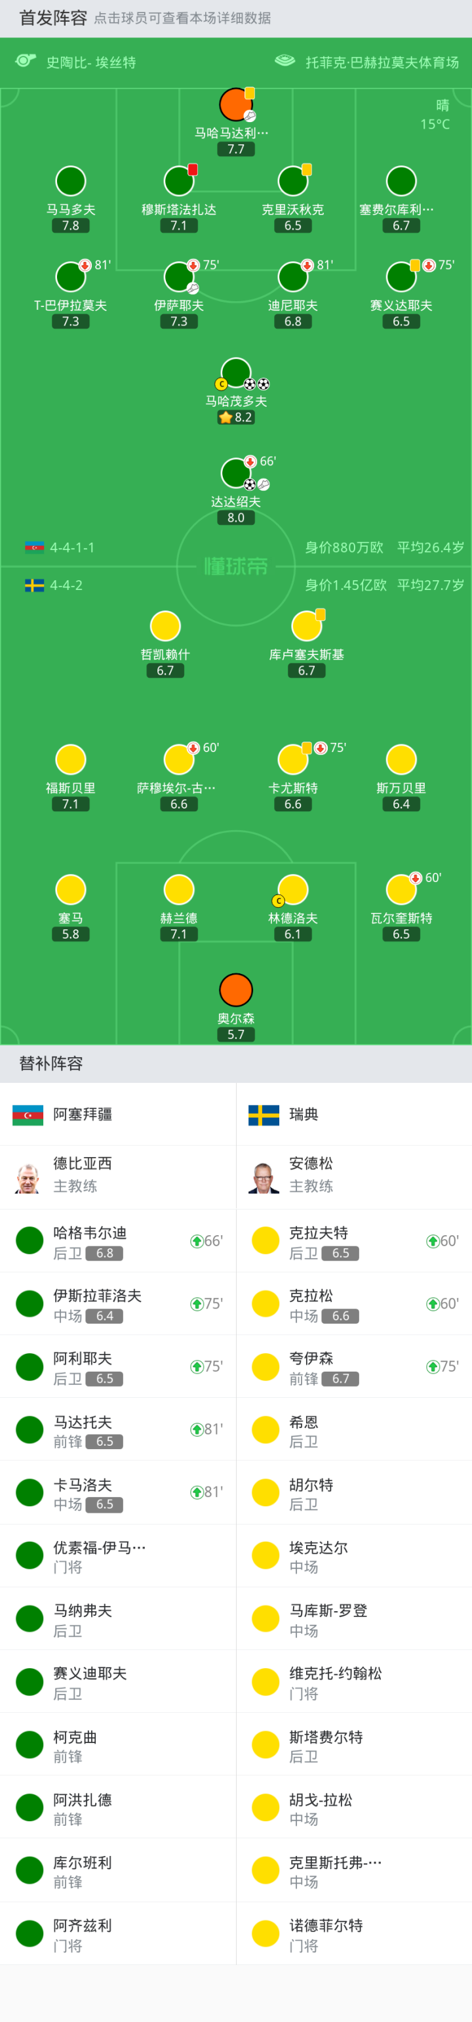
Task: Select the yellow marker of 福斯贝里
Action: (71, 759)
